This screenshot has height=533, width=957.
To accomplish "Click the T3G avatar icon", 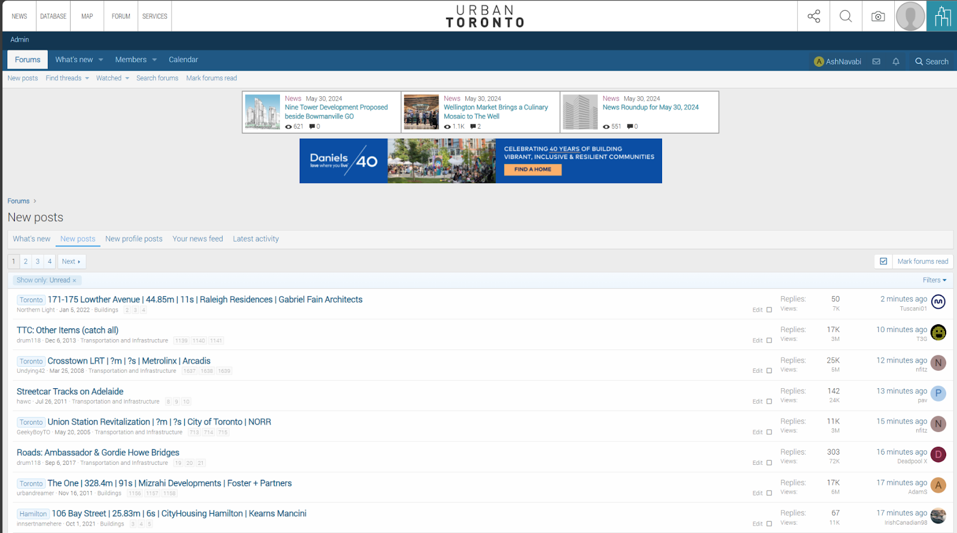I will coord(938,333).
